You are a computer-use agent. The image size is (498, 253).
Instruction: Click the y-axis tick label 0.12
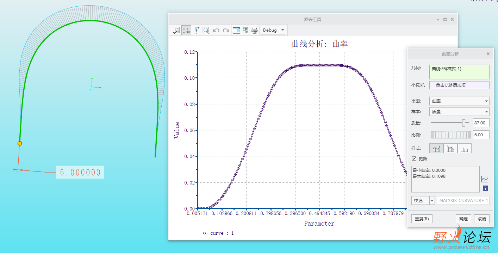pyautogui.click(x=189, y=52)
